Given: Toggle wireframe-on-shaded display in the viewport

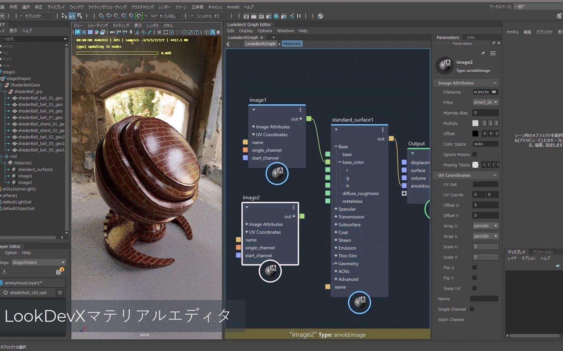Looking at the screenshot, I should point(206,32).
